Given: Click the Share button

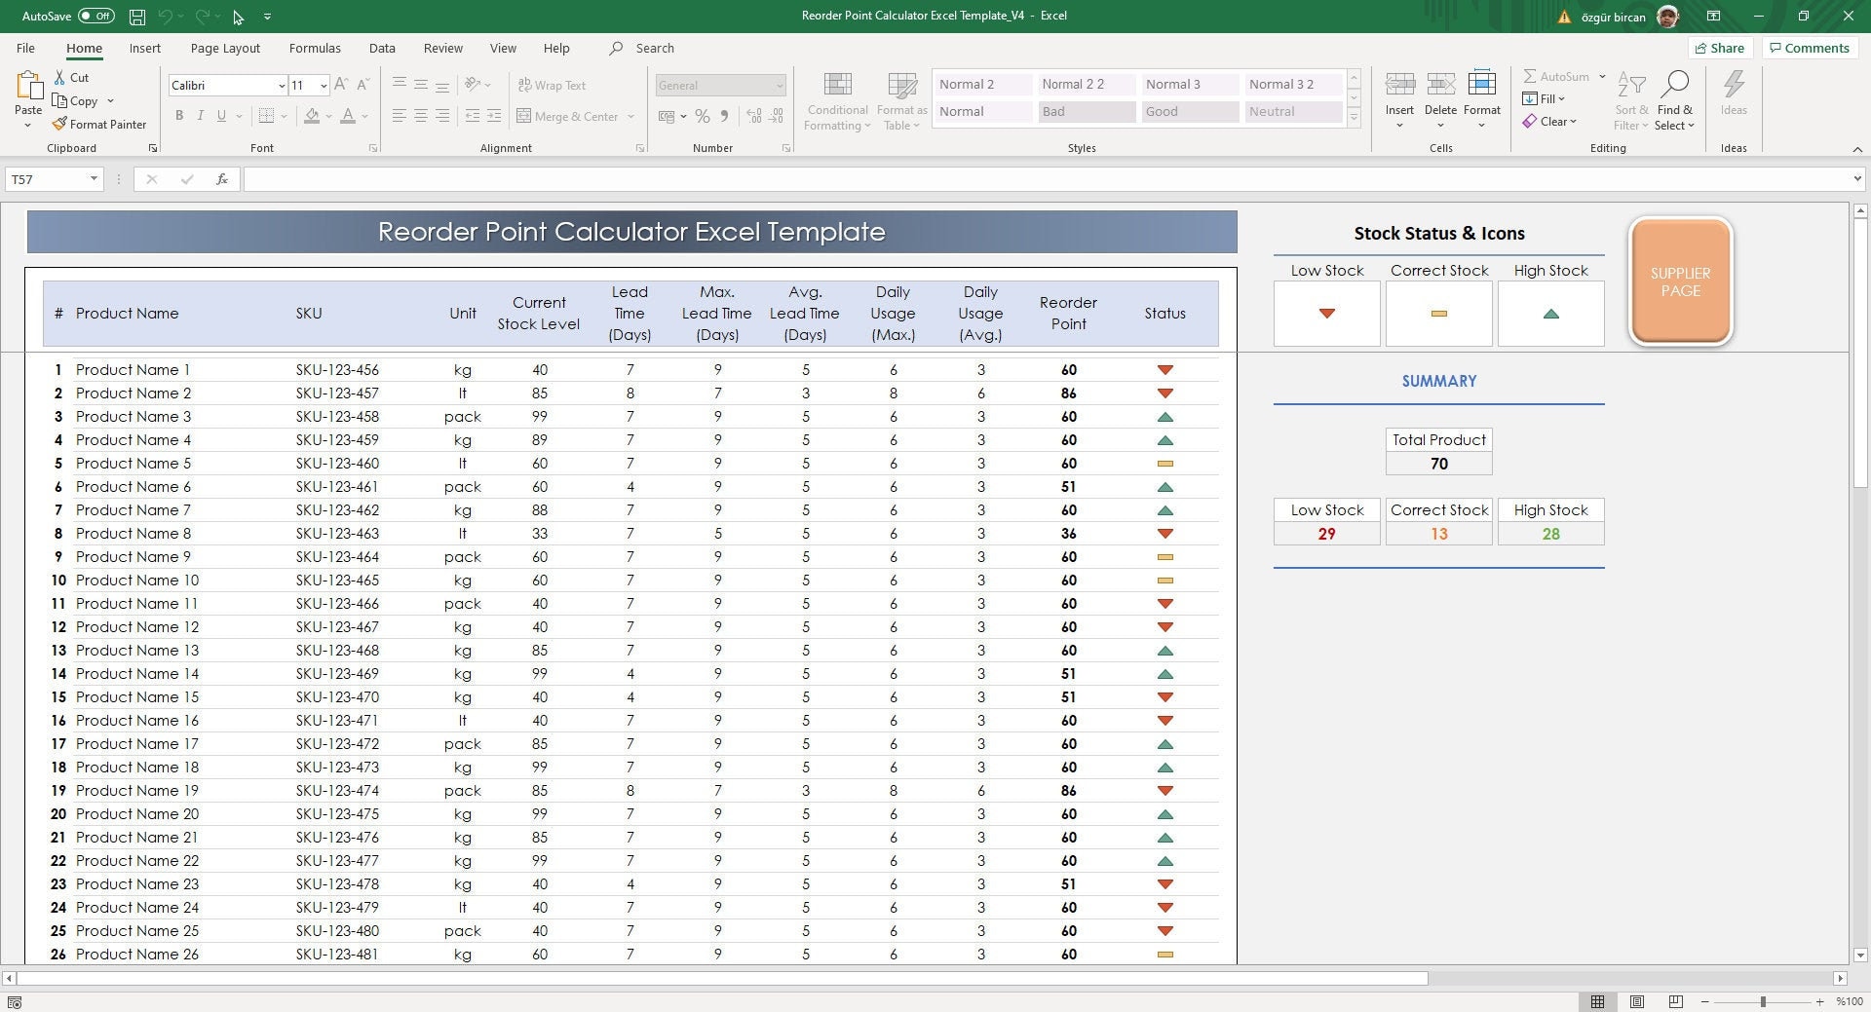Looking at the screenshot, I should click(1720, 47).
